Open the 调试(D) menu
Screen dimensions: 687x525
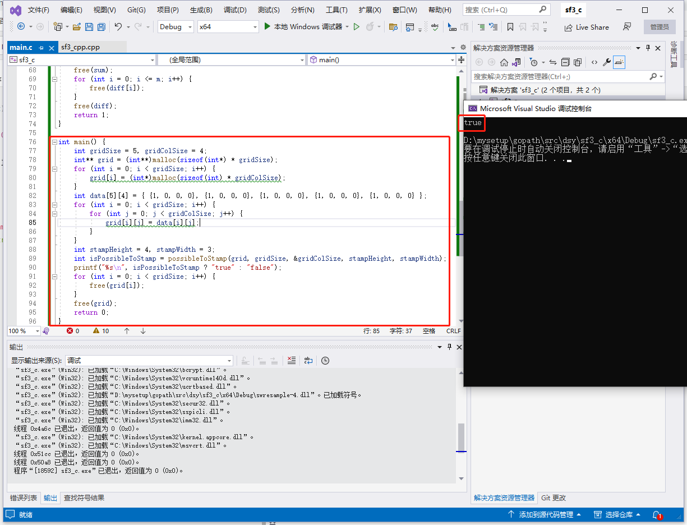tap(235, 10)
